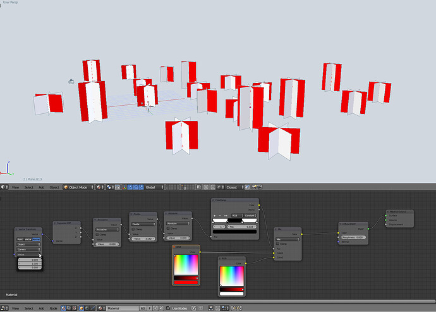Toggle align rotation with snapping target
The height and width of the screenshot is (312, 436).
point(247,187)
